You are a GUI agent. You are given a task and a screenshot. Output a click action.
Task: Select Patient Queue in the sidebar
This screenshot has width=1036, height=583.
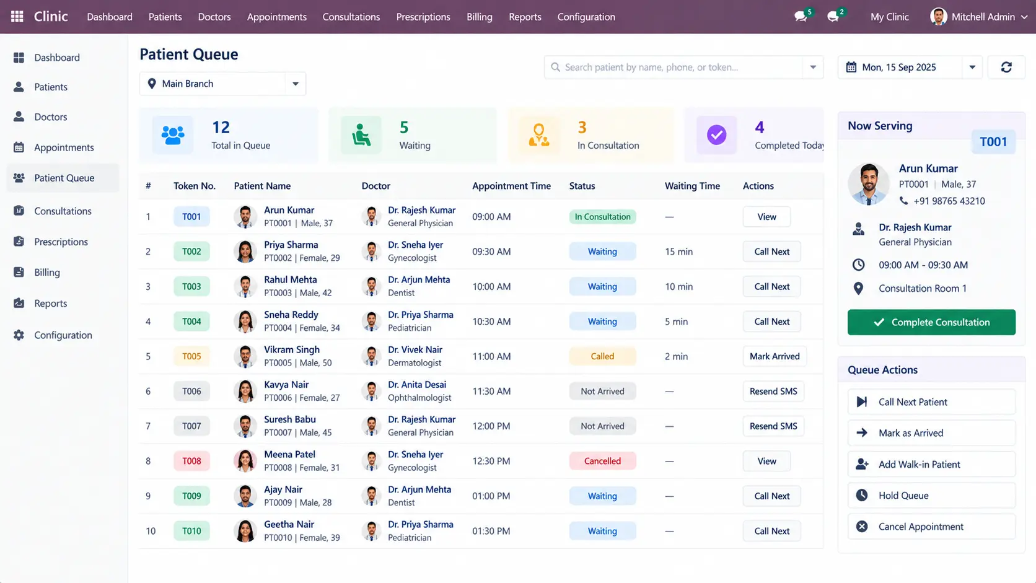pos(63,178)
